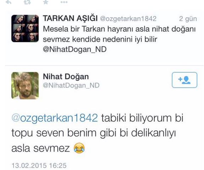Open Nihat Doğan's profile photo
204x170 pixels.
click(x=25, y=86)
